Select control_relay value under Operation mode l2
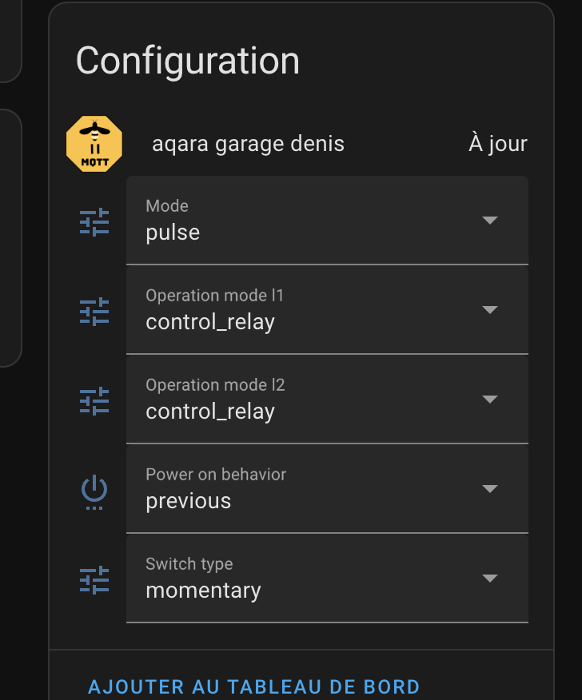The height and width of the screenshot is (700, 582). tap(210, 412)
